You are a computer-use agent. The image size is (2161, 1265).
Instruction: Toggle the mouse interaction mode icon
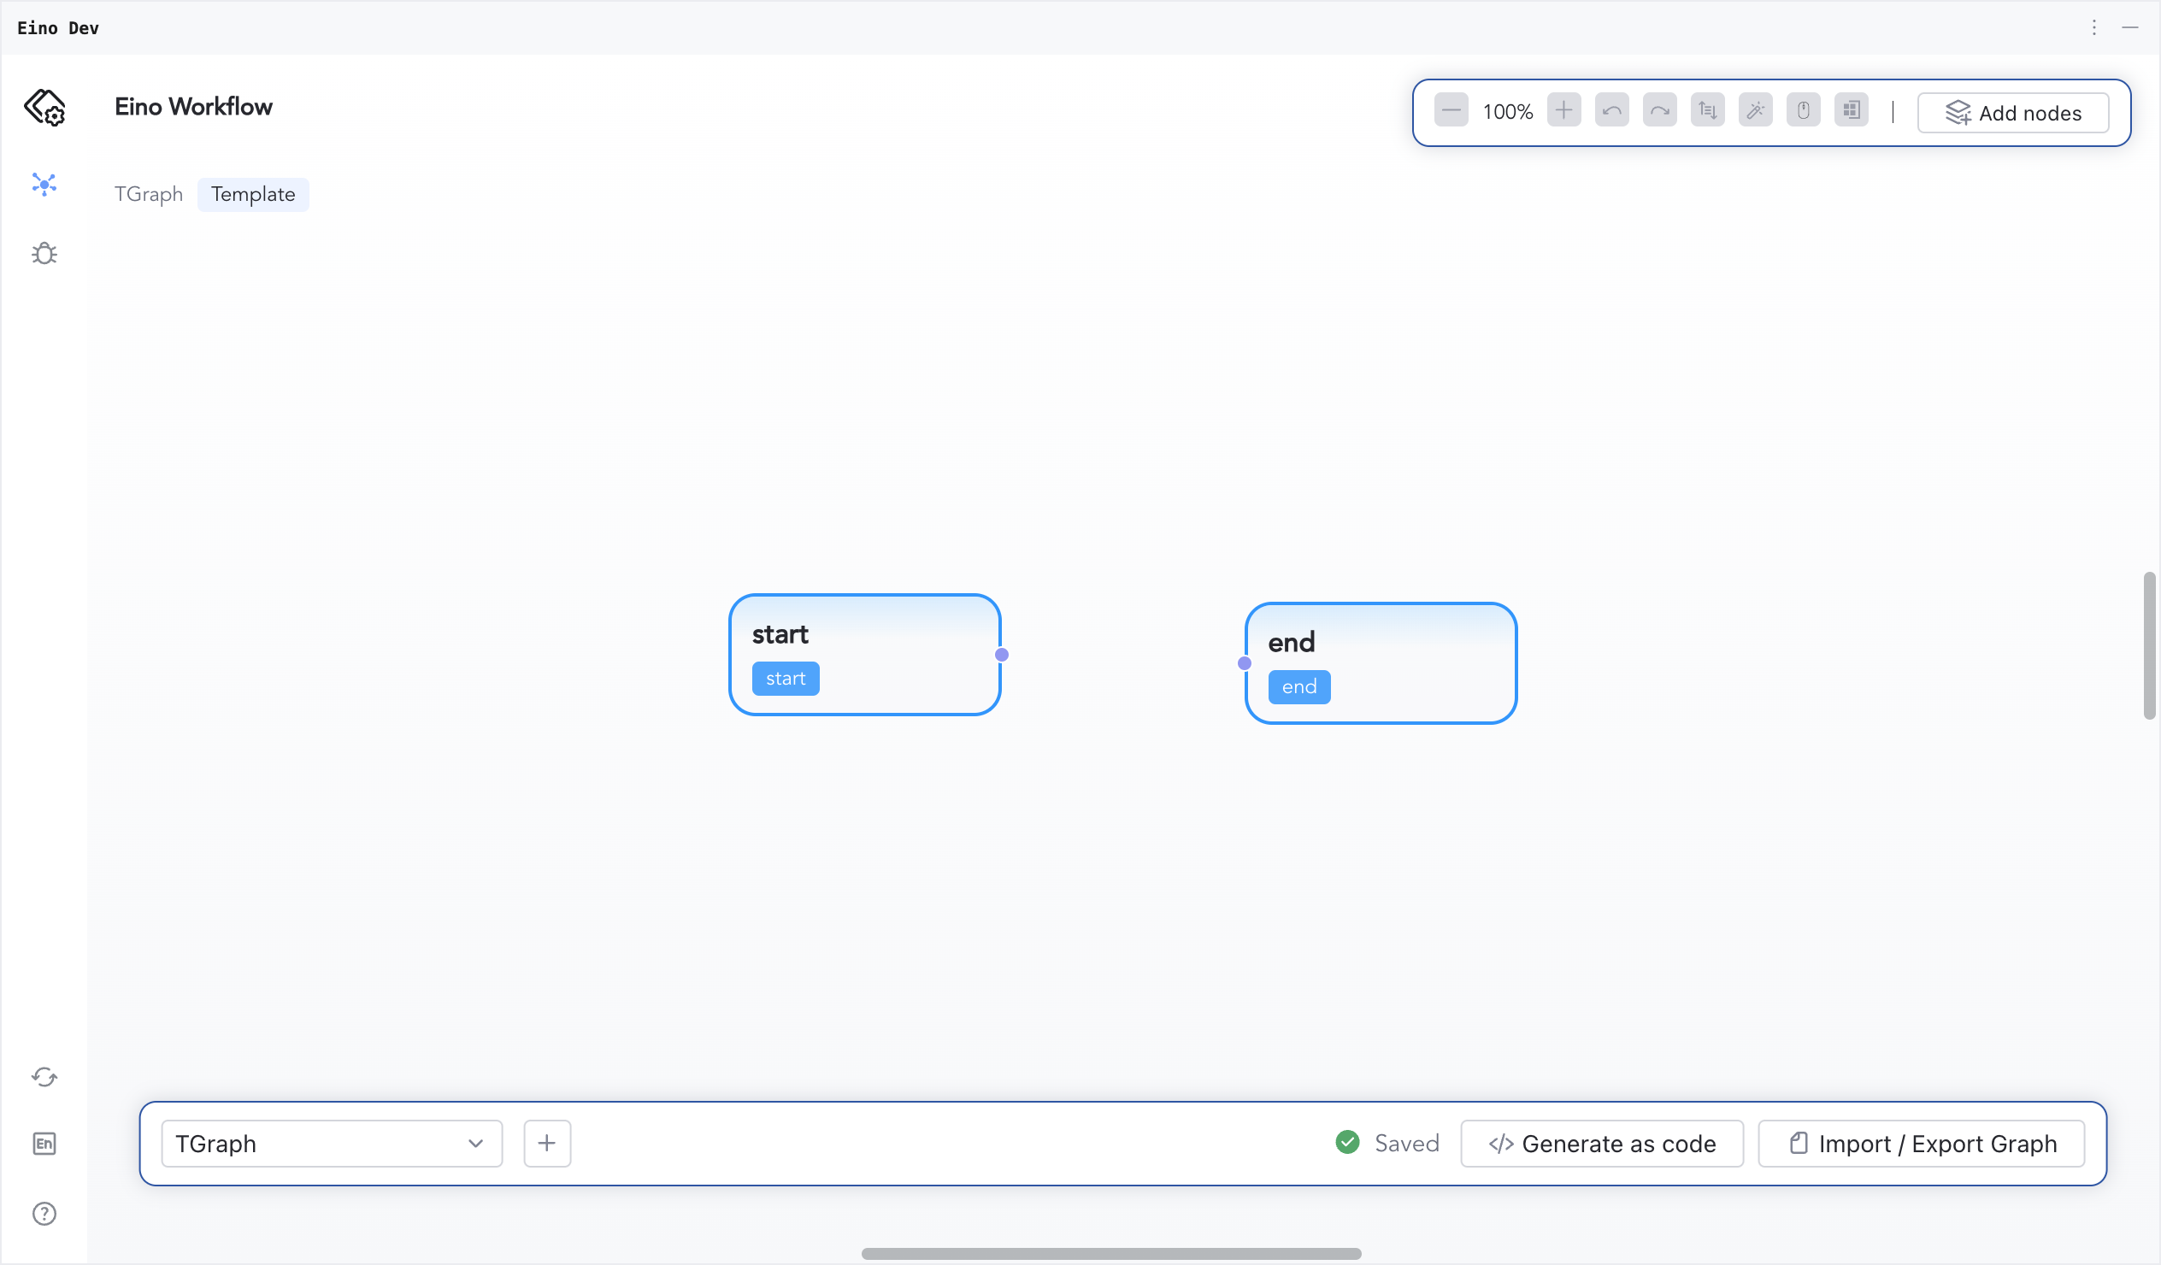coord(1804,111)
